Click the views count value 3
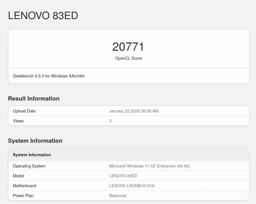 pos(110,121)
